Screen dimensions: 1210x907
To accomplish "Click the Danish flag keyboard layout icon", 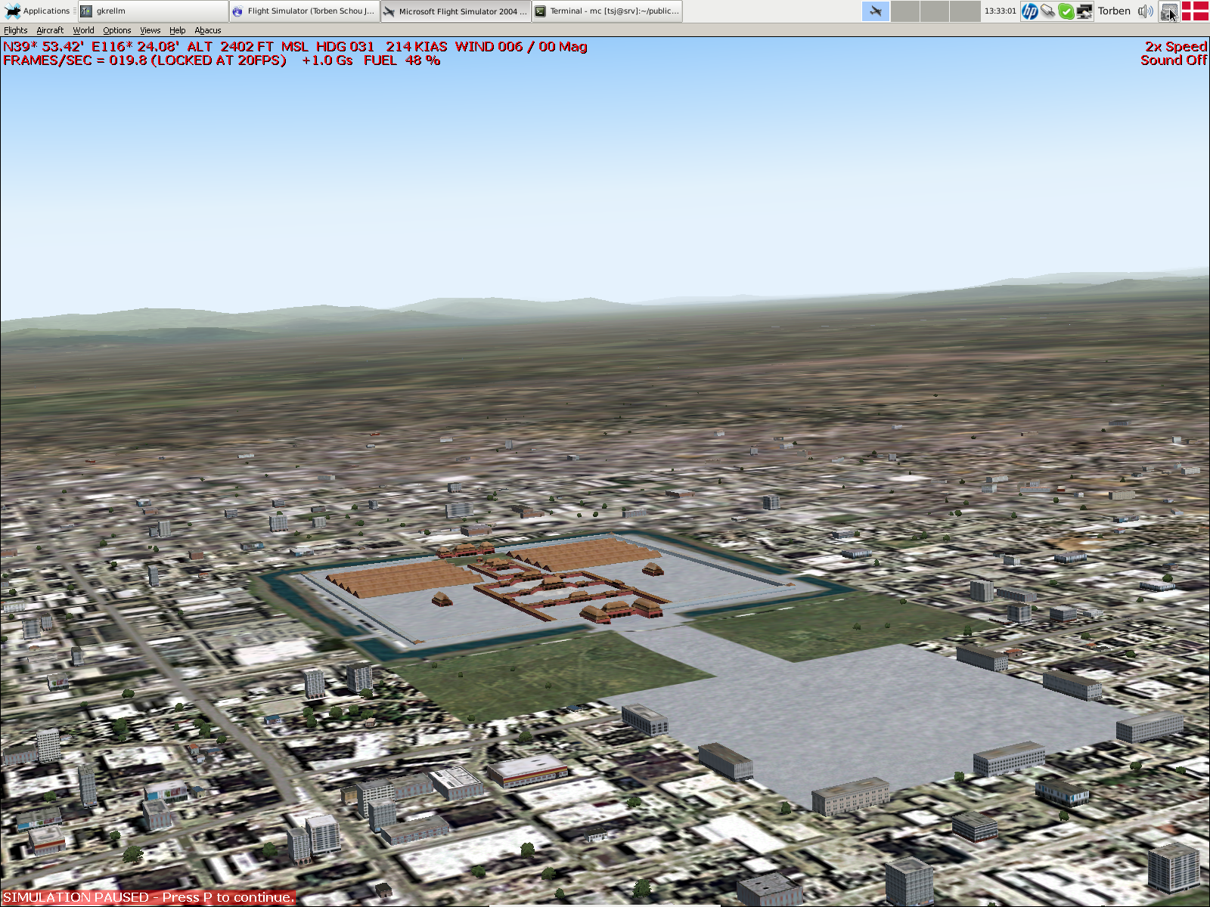I will point(1195,11).
